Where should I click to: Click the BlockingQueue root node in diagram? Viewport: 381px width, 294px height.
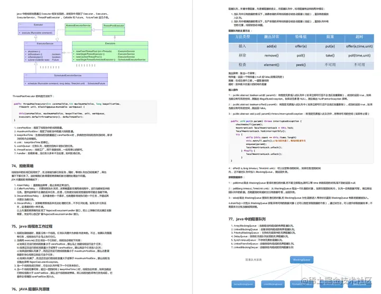tap(302, 260)
